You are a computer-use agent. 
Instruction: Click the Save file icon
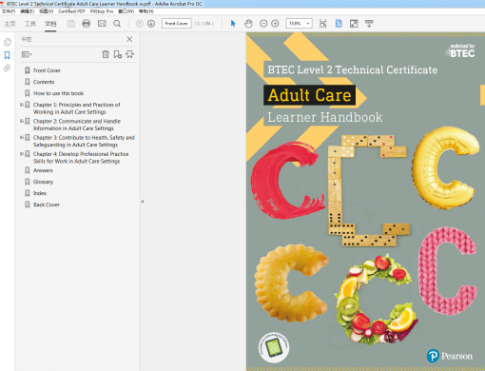click(x=71, y=24)
